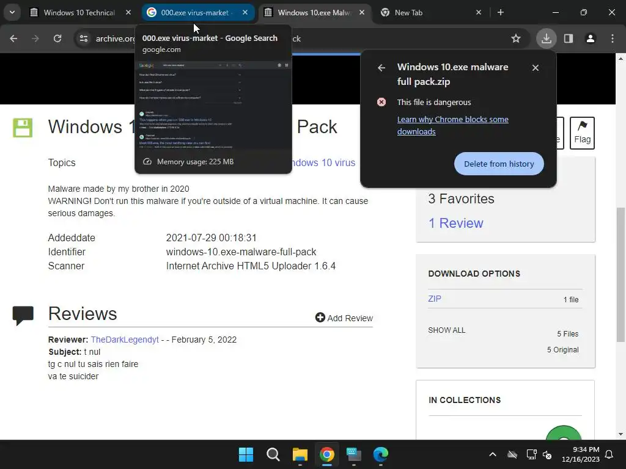This screenshot has width=626, height=469.
Task: Click Memory usage: 225 MB text
Action: click(x=195, y=161)
